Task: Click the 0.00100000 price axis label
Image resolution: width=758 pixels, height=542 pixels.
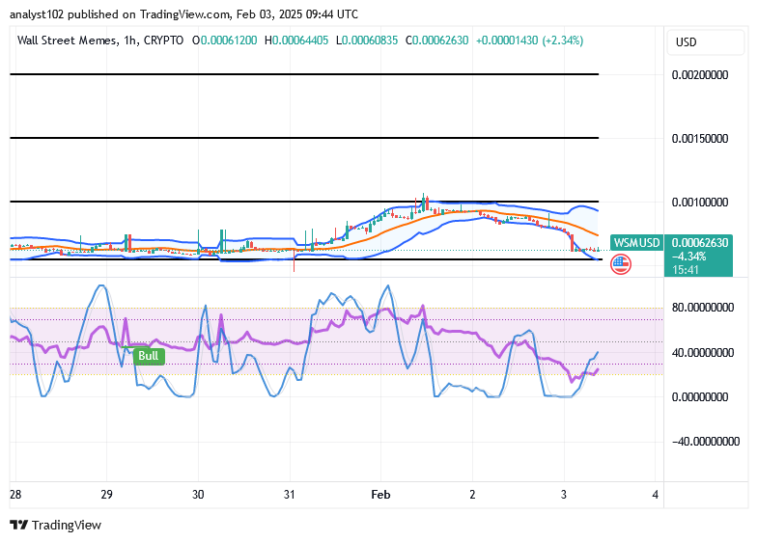Action: 699,203
